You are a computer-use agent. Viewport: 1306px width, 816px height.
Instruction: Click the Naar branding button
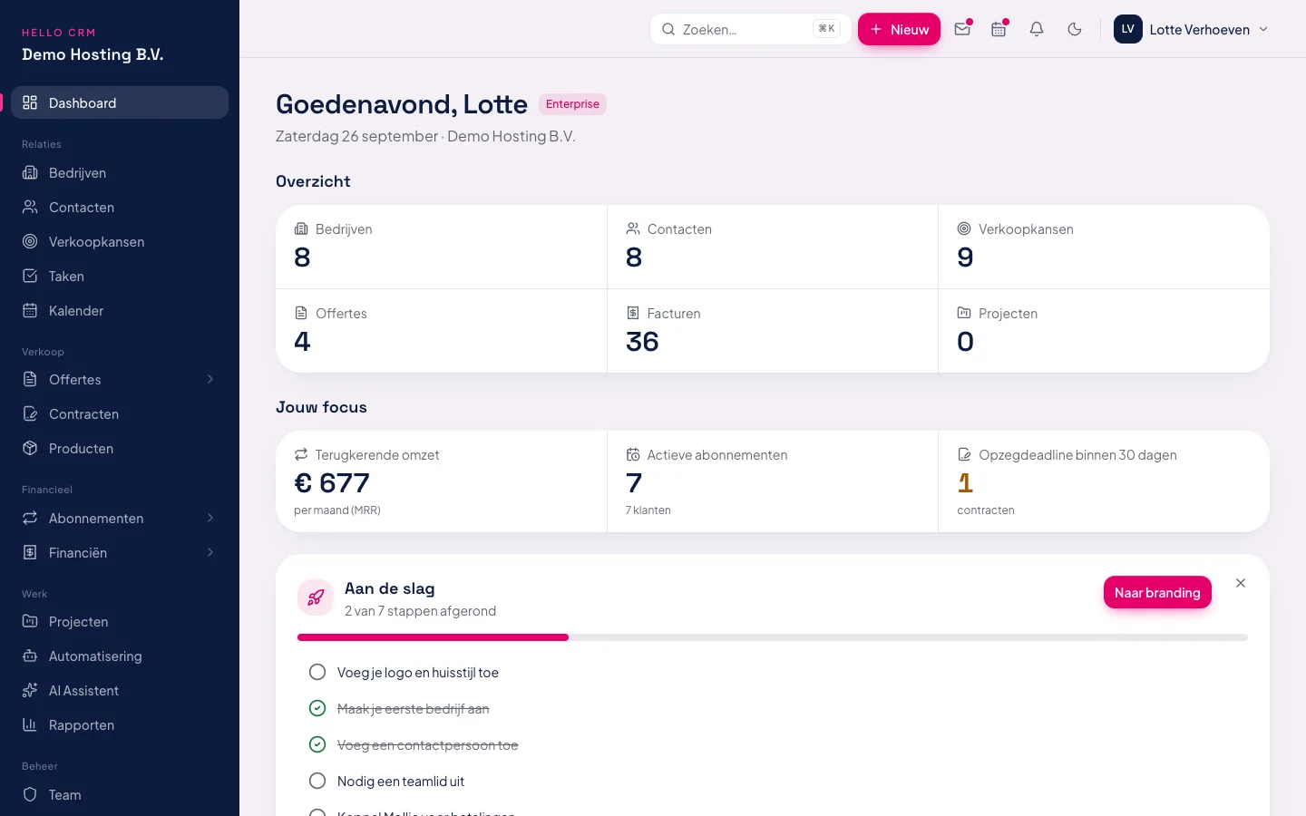(1157, 592)
